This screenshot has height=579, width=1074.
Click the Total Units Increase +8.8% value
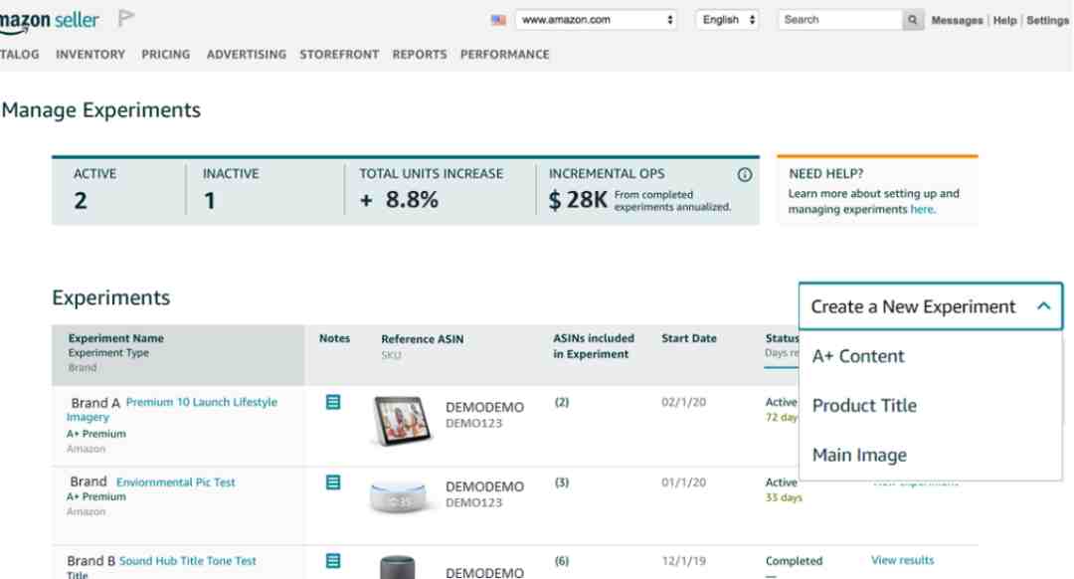coord(399,200)
